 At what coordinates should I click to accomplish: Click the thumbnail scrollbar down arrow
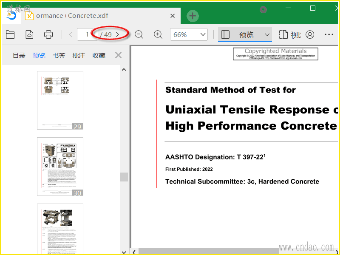tap(124, 252)
